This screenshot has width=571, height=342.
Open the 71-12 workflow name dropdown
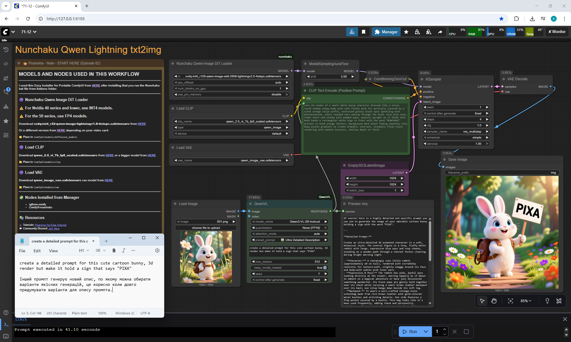(29, 32)
